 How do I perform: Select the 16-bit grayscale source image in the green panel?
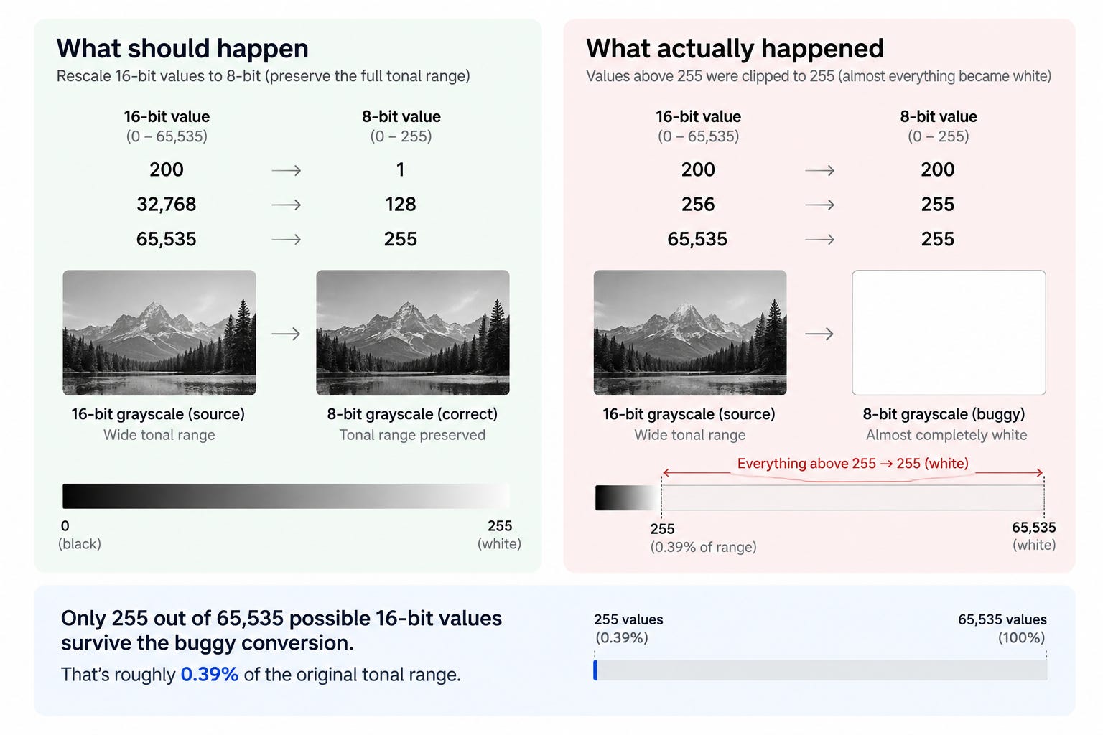pyautogui.click(x=159, y=332)
